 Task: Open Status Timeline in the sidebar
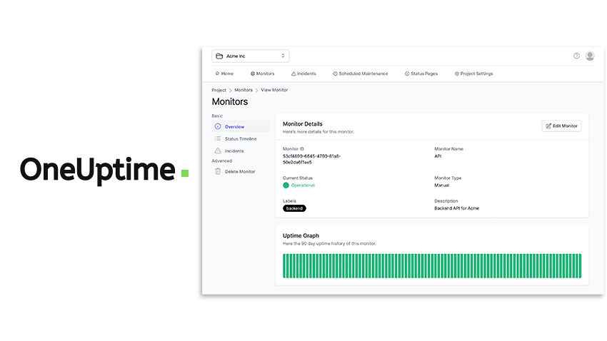[241, 139]
